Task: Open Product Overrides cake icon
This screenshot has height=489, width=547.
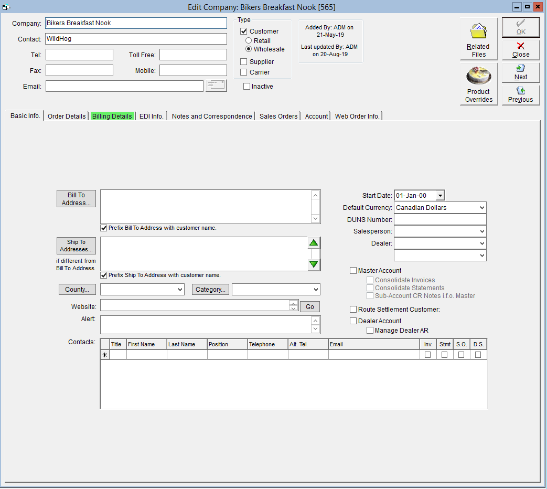Action: pyautogui.click(x=479, y=84)
